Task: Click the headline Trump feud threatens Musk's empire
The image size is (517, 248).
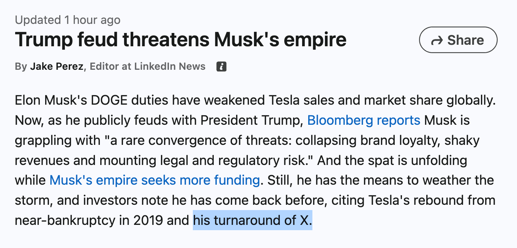Action: coord(180,39)
